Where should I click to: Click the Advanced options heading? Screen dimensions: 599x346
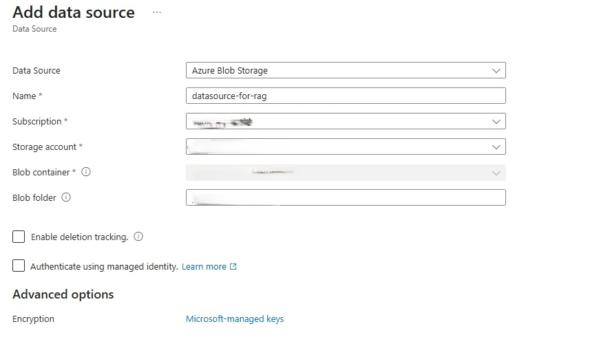(63, 294)
